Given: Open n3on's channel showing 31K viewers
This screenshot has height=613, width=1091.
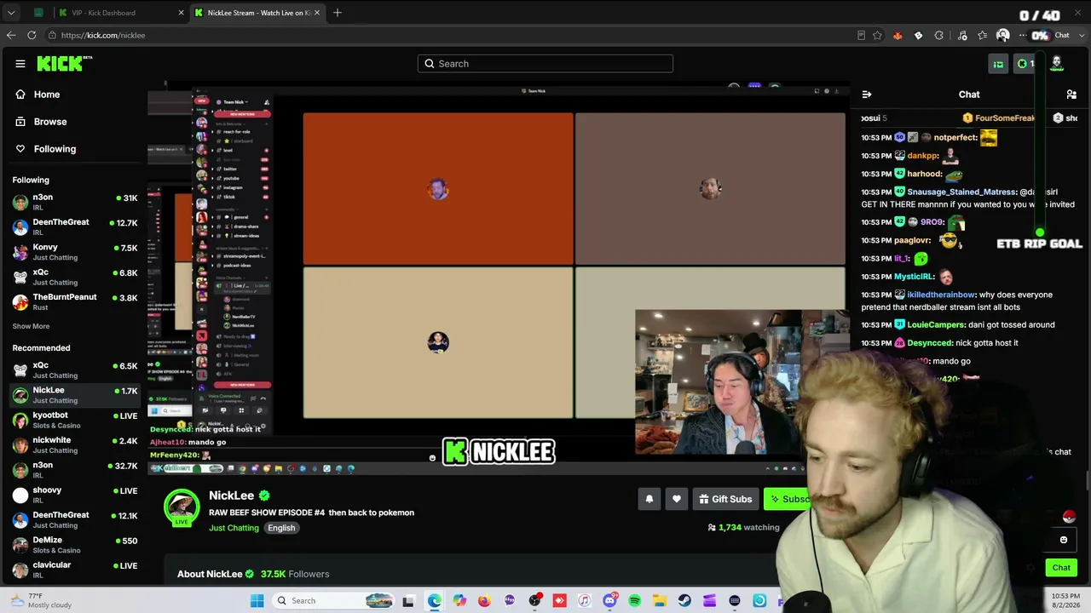Looking at the screenshot, I should tap(75, 203).
